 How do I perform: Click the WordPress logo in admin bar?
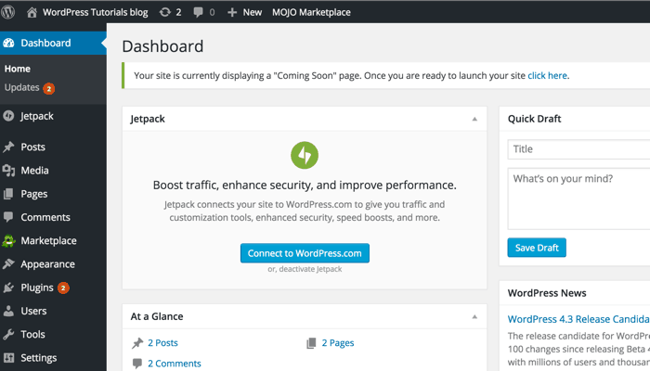click(7, 12)
